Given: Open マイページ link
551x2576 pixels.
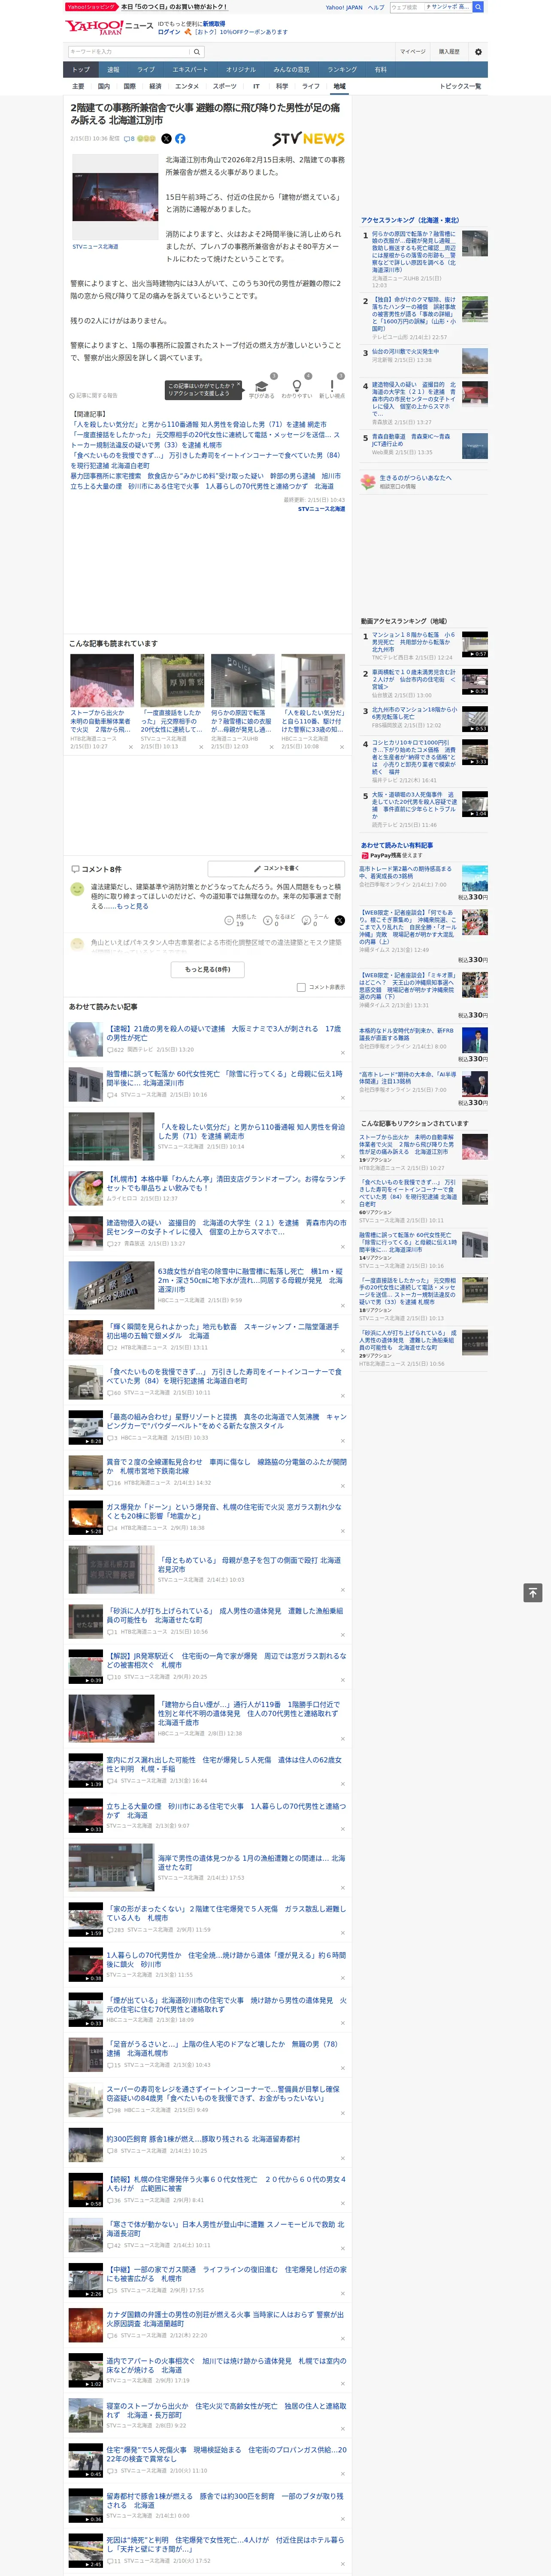Looking at the screenshot, I should 413,52.
